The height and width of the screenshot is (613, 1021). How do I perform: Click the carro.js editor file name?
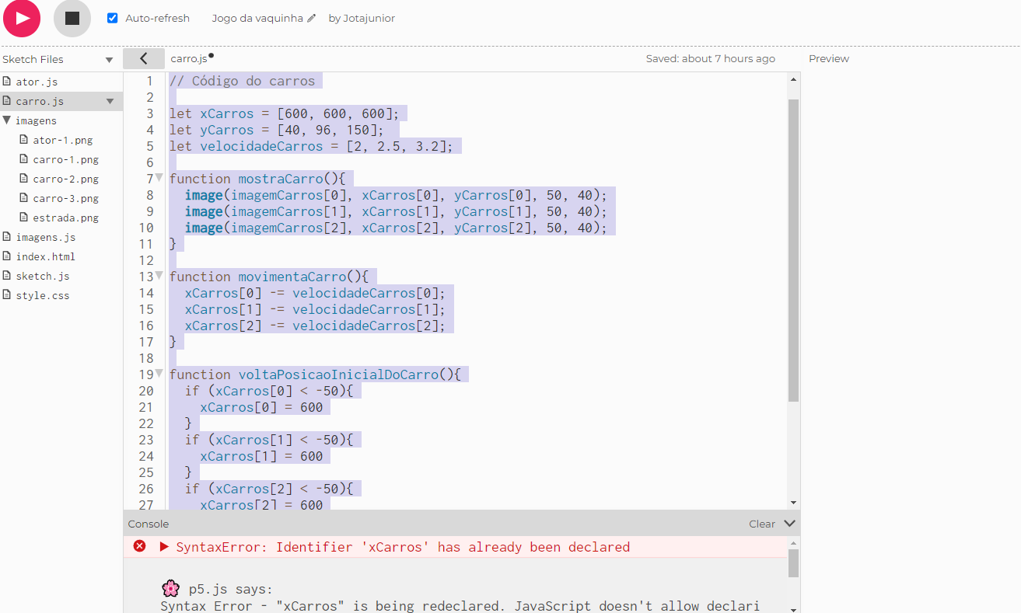[189, 58]
